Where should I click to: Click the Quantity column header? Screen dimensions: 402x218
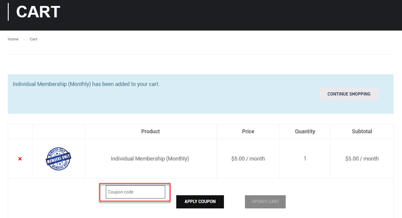[x=305, y=131]
